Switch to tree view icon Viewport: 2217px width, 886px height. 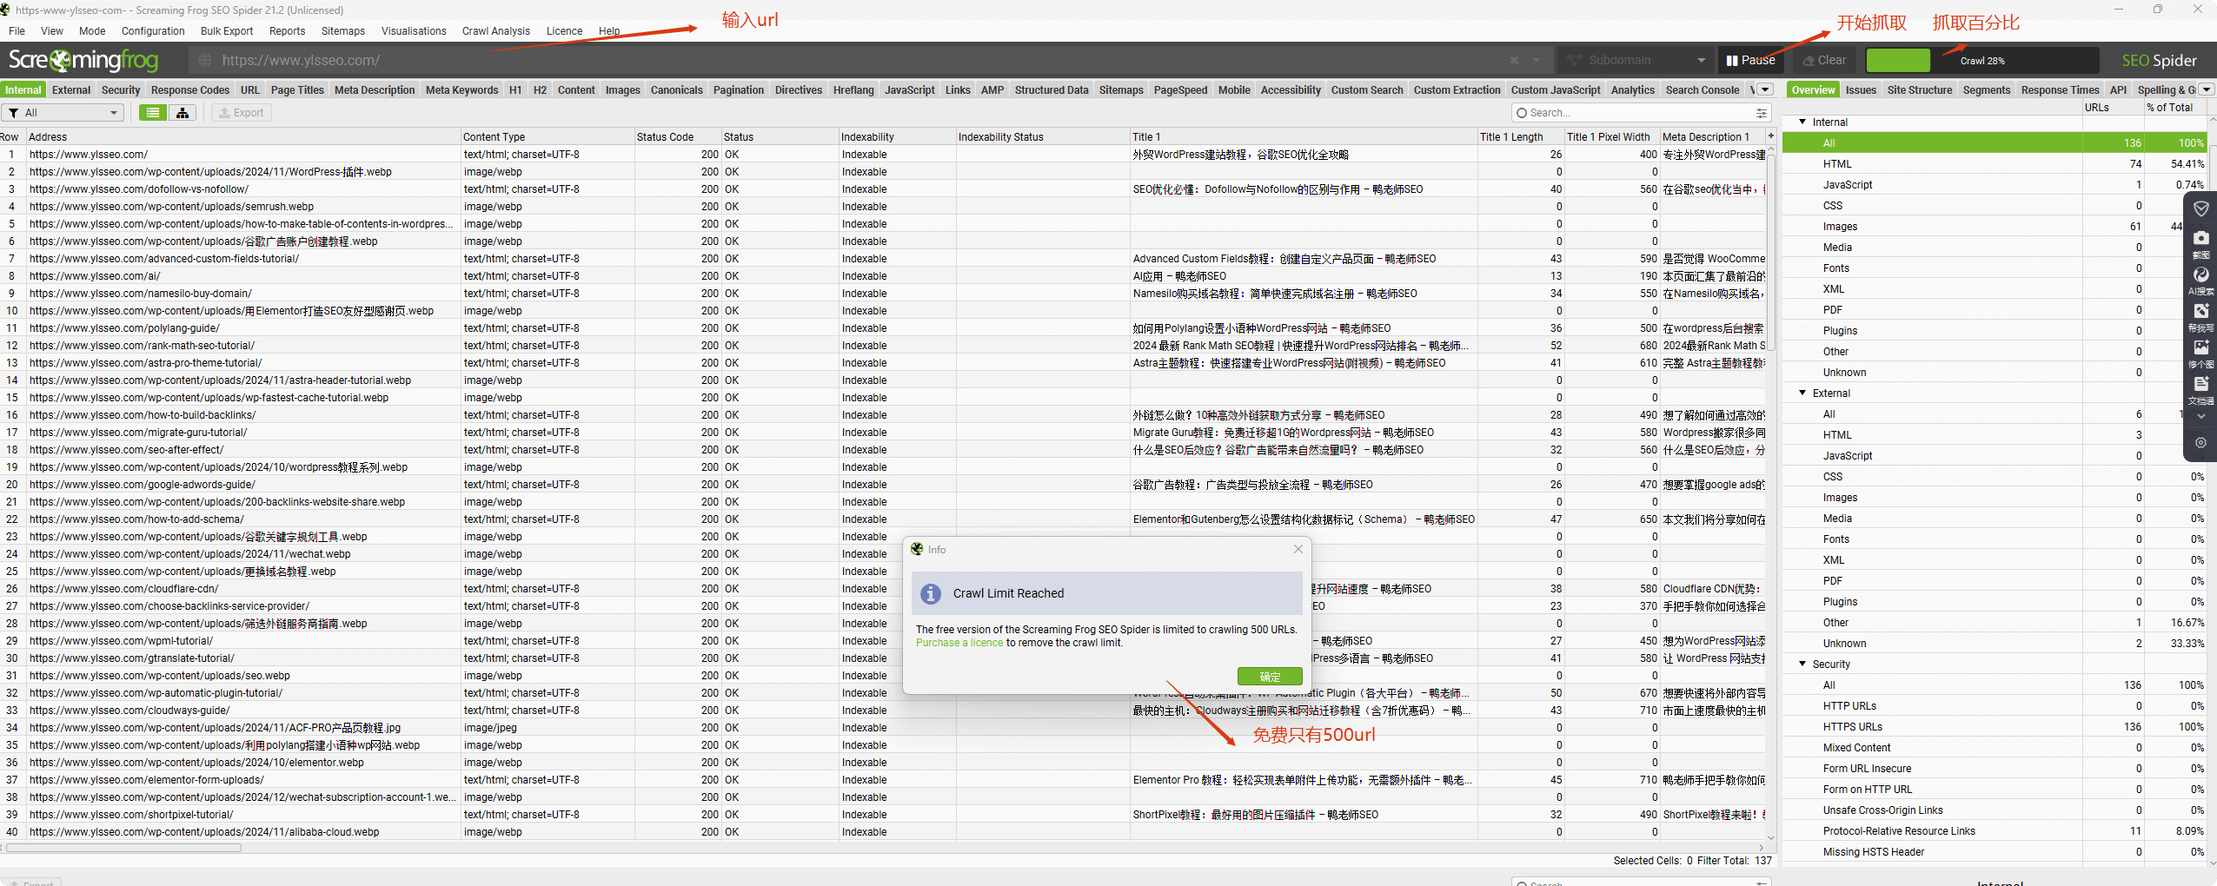tap(183, 113)
